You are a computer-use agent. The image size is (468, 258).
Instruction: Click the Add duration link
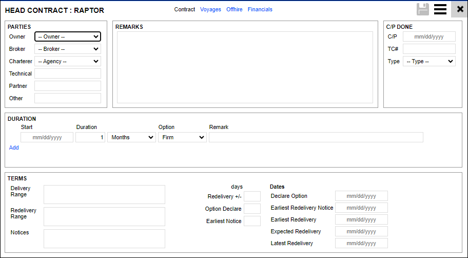pyautogui.click(x=14, y=148)
